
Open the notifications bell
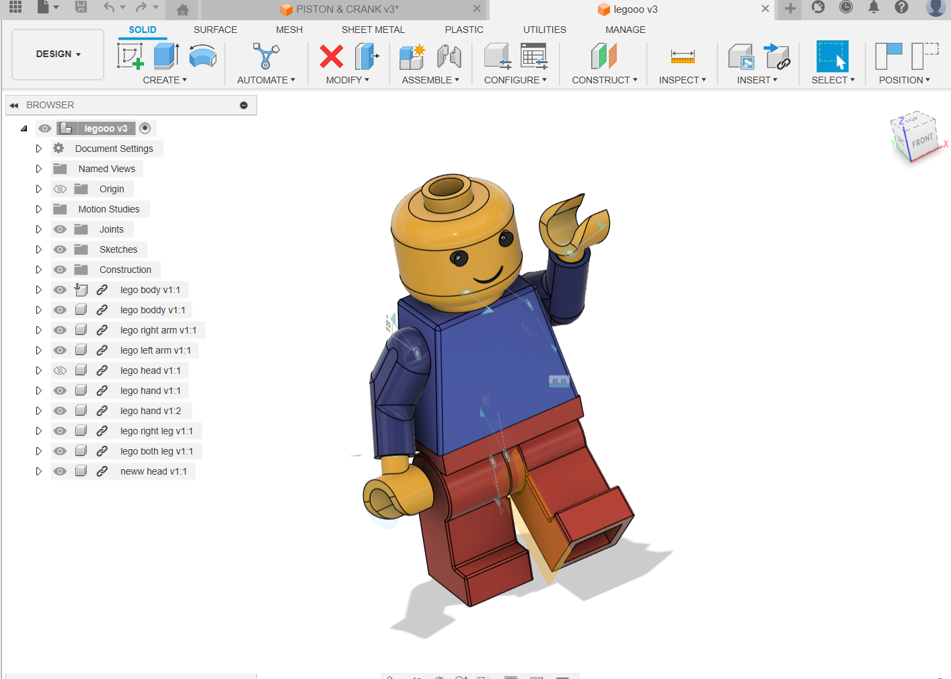(874, 7)
